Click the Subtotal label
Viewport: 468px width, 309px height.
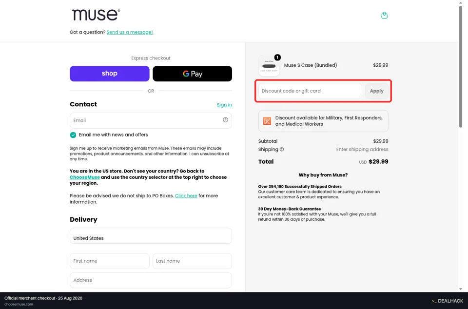[x=268, y=141]
